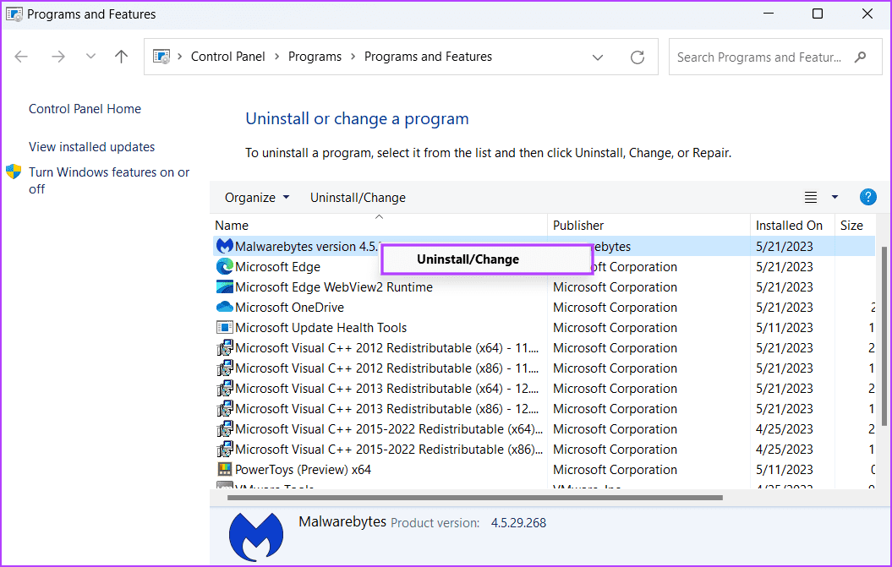Open the More view options arrow
The height and width of the screenshot is (567, 892).
tap(835, 198)
